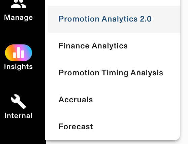Click the Insights sidebar label
Image resolution: width=188 pixels, height=144 pixels.
(18, 67)
